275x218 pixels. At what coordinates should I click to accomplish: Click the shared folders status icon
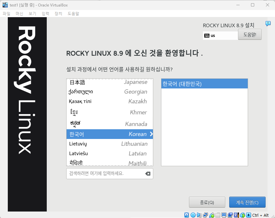[x=218, y=215]
